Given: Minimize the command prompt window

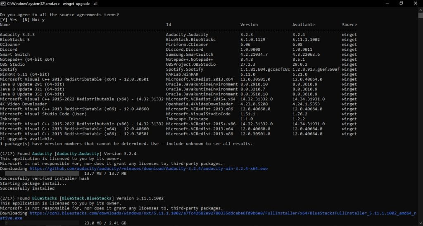Looking at the screenshot, I should point(387,3).
